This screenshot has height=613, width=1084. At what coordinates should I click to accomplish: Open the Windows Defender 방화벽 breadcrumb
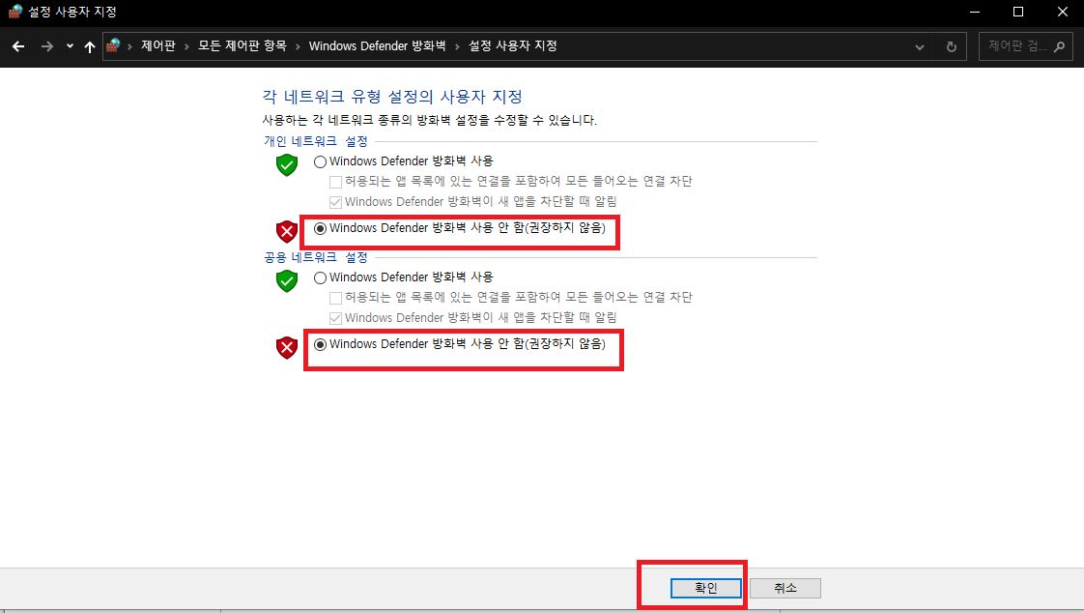378,45
